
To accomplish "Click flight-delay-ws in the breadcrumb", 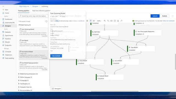I will [x=24, y=6].
